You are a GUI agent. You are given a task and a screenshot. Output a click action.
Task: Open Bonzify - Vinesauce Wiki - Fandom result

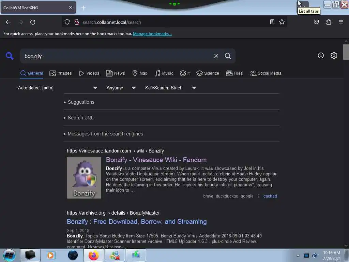pyautogui.click(x=156, y=160)
